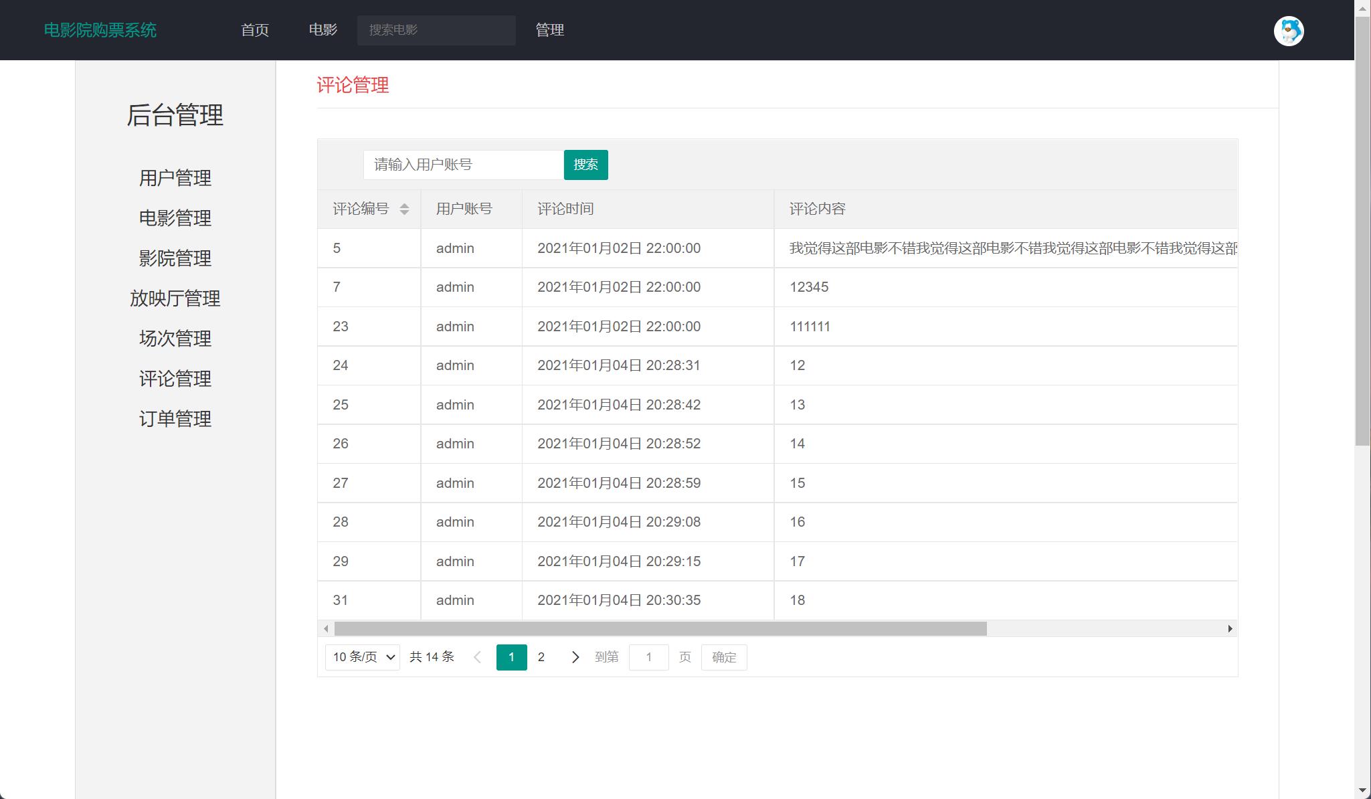Viewport: 1371px width, 799px height.
Task: Open 订单管理 in the sidebar
Action: (175, 419)
